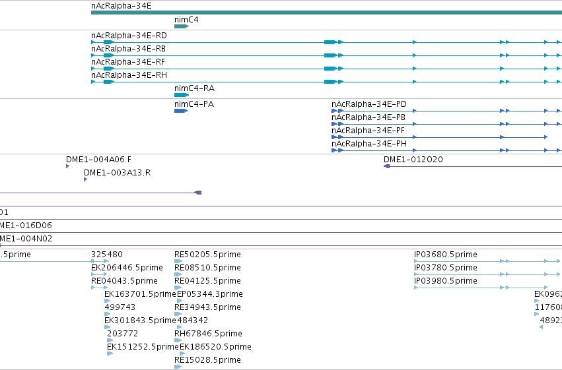This screenshot has width=562, height=370.
Task: Click the EK206446.5prime EST feature
Action: (99, 274)
